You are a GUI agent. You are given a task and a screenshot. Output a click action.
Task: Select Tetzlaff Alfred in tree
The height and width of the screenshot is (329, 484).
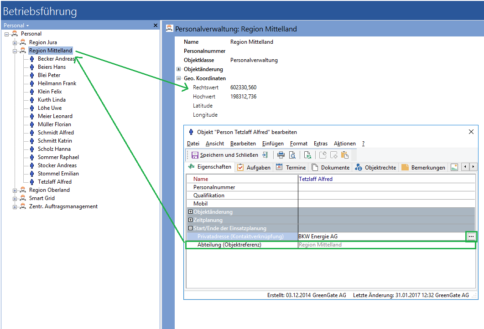55,182
